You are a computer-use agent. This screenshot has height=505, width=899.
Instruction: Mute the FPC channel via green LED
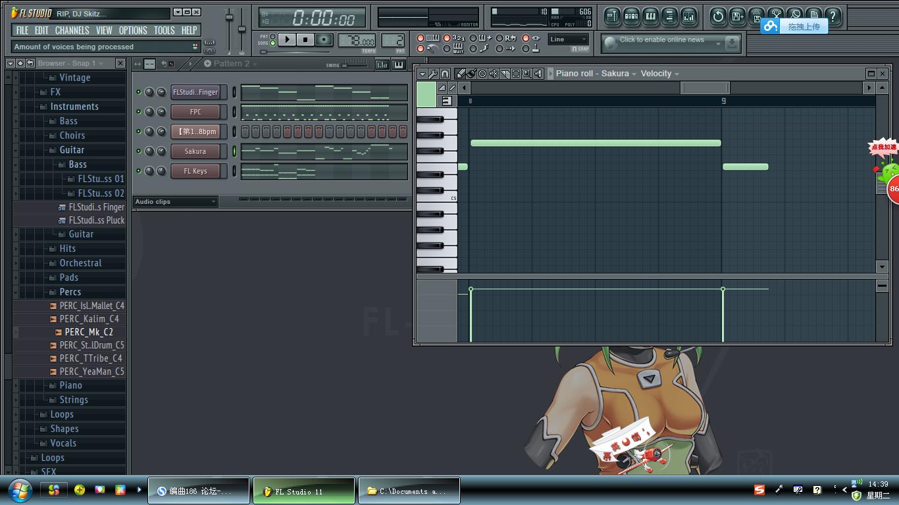138,112
